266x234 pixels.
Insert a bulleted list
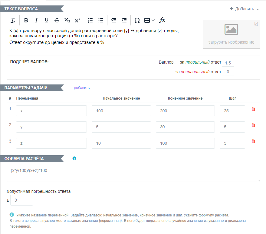point(101,20)
